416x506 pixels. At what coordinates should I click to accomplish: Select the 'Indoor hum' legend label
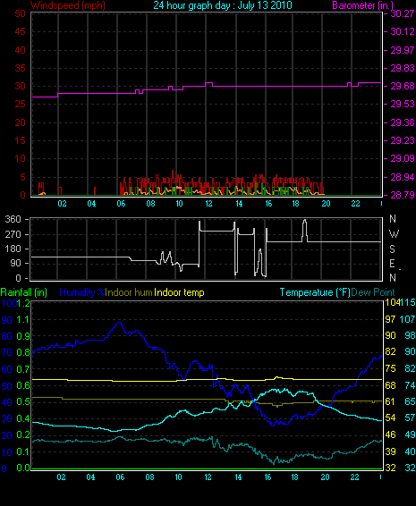129,292
